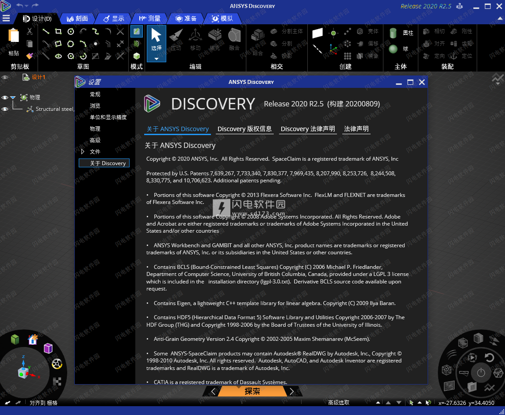
Task: Select the Polygon sketch tool
Action: click(71, 56)
